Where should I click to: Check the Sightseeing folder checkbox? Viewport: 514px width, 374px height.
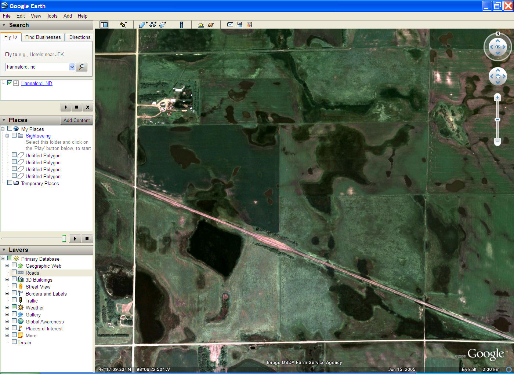tap(14, 135)
